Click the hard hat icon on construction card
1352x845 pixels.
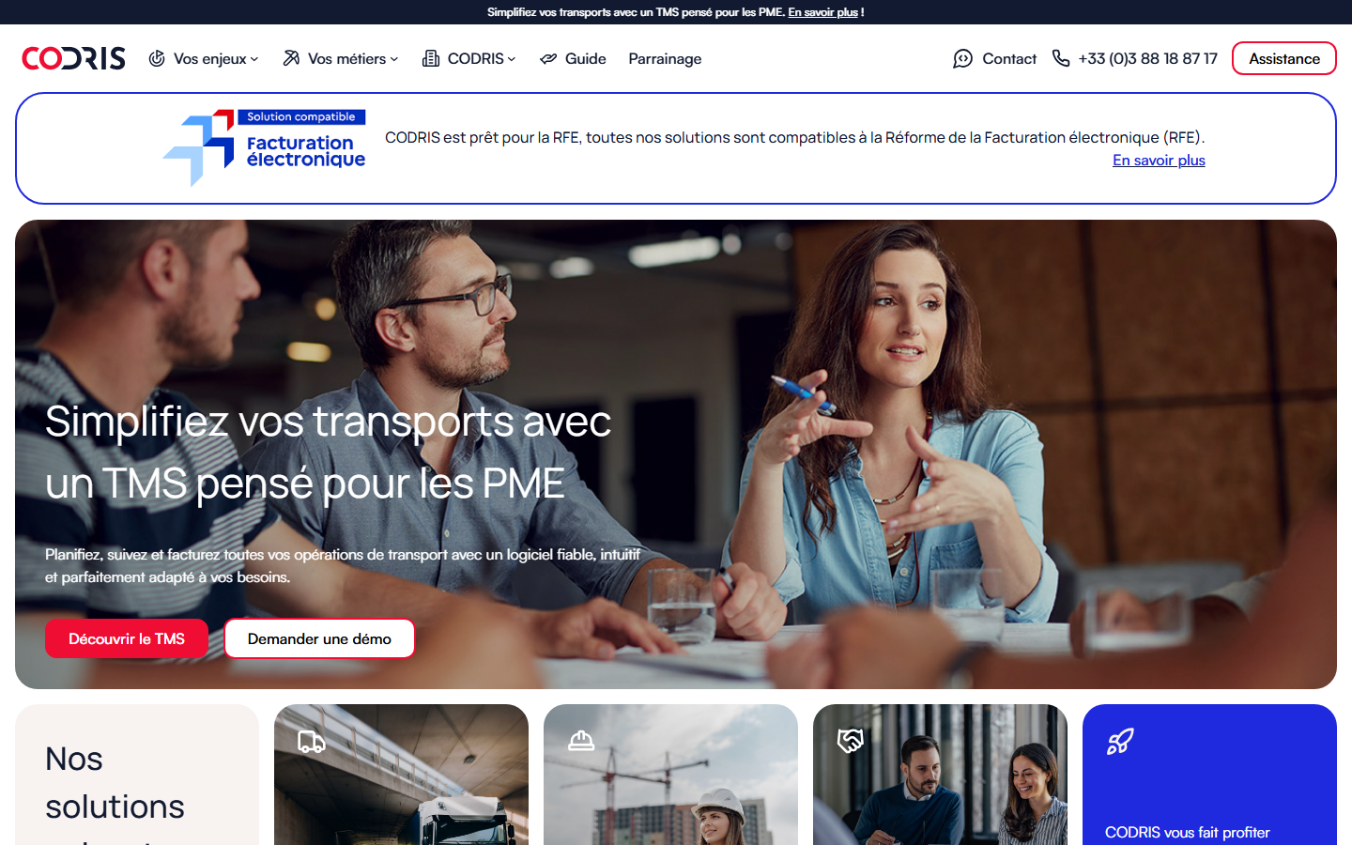[581, 742]
